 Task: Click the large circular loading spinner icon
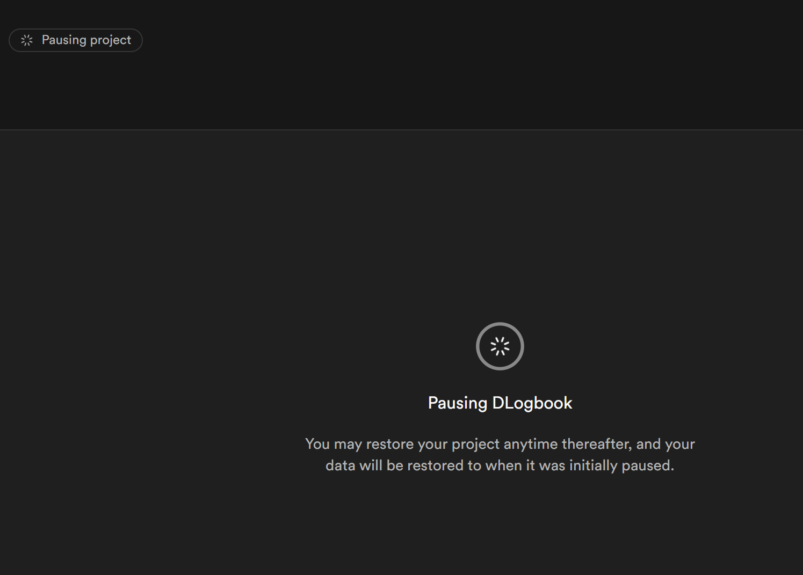pyautogui.click(x=500, y=346)
